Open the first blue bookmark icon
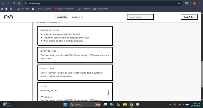Viewport: 203px width, 108px height. [2, 9]
